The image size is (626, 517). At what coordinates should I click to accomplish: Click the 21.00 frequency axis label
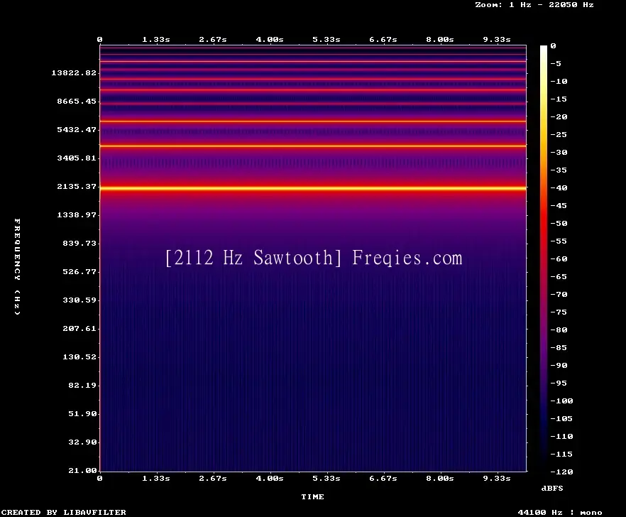pyautogui.click(x=82, y=470)
